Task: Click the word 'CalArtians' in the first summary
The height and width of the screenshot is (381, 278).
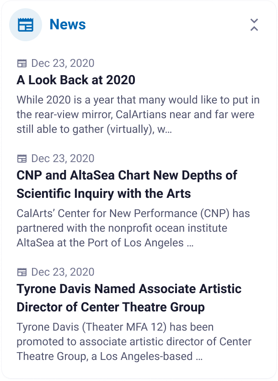Action: (x=144, y=114)
